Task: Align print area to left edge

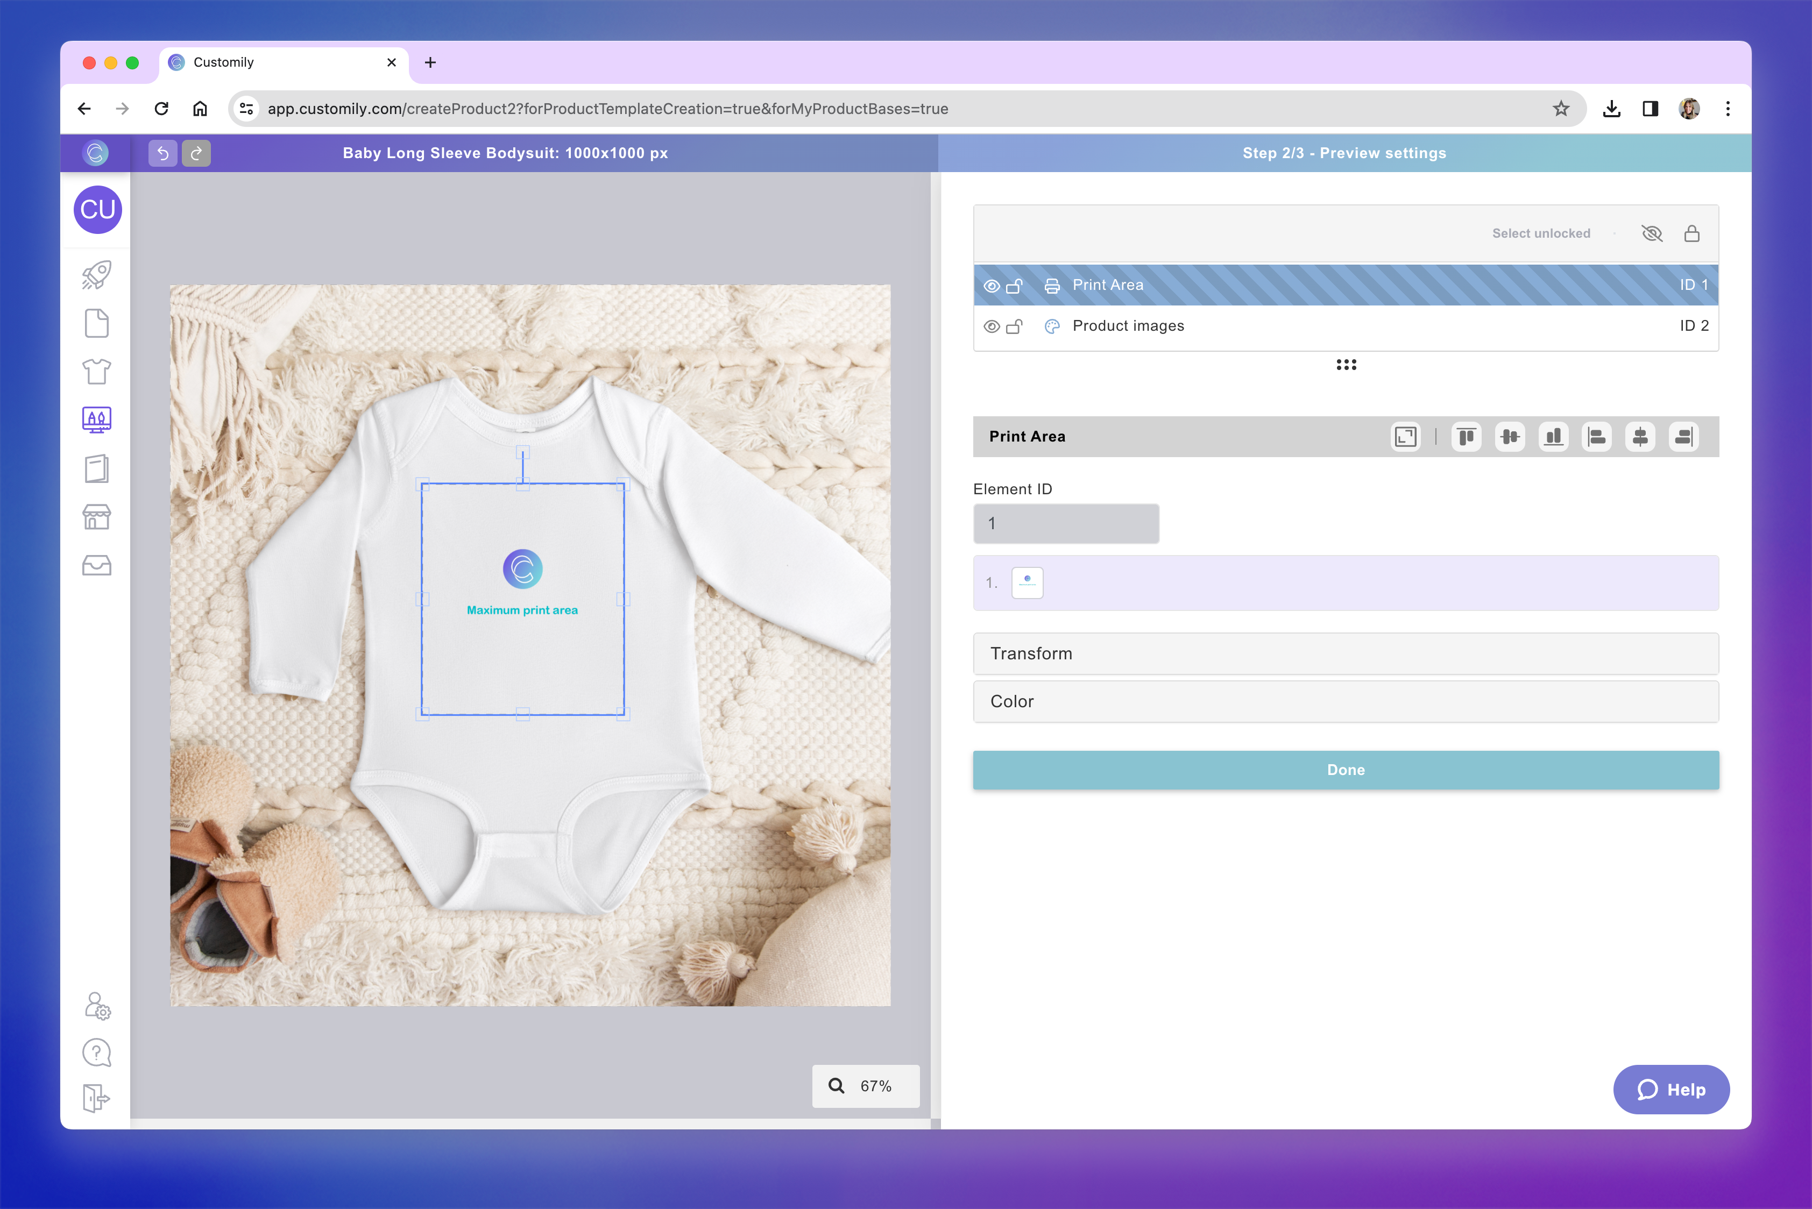Action: tap(1597, 437)
